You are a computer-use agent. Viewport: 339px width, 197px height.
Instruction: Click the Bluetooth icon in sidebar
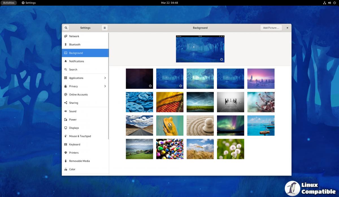66,45
